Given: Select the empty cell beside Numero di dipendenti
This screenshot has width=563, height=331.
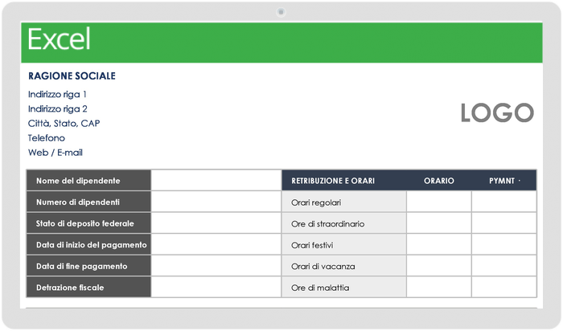Looking at the screenshot, I should [215, 202].
